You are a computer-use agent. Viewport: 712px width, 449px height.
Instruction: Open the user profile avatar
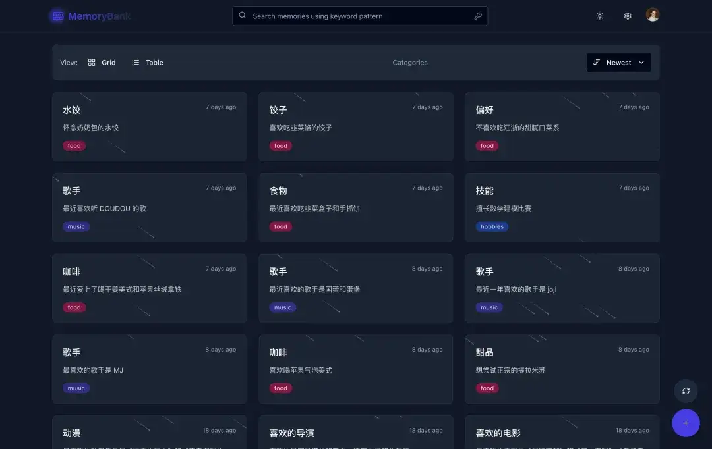(653, 15)
